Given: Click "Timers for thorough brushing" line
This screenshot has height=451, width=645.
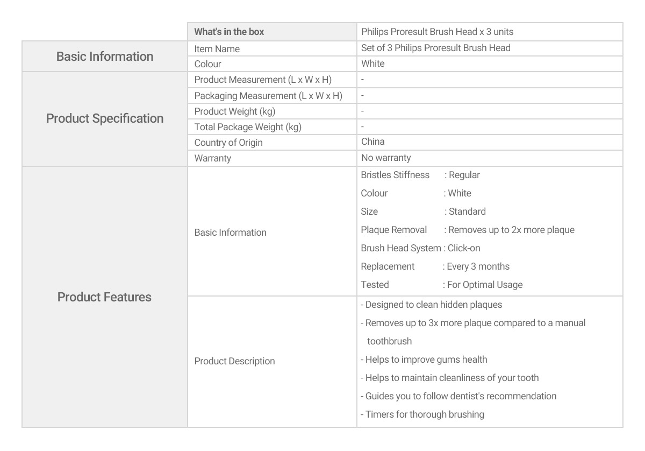Looking at the screenshot, I should (422, 414).
